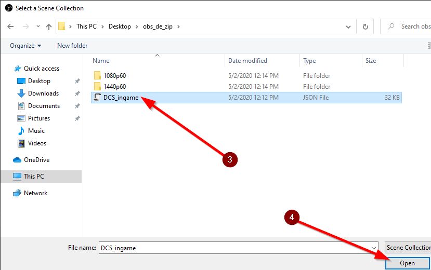Open Downloads in Quick access
Image resolution: width=431 pixels, height=270 pixels.
(43, 93)
